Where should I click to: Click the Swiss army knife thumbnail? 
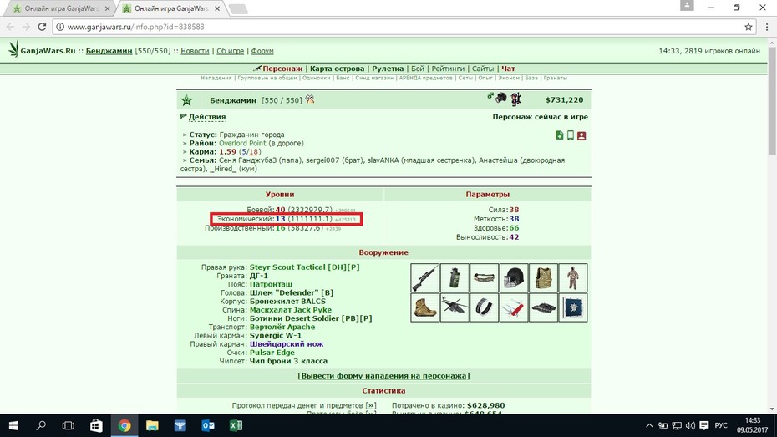pos(514,307)
